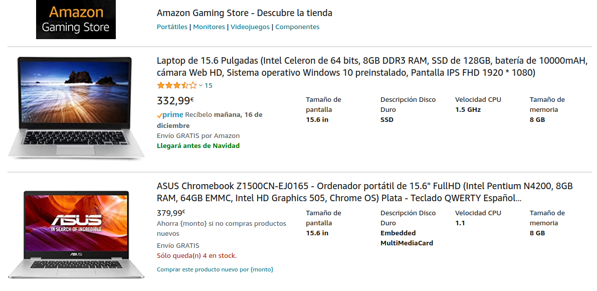This screenshot has height=291, width=597.
Task: Click the 332,99€ price
Action: (x=175, y=101)
